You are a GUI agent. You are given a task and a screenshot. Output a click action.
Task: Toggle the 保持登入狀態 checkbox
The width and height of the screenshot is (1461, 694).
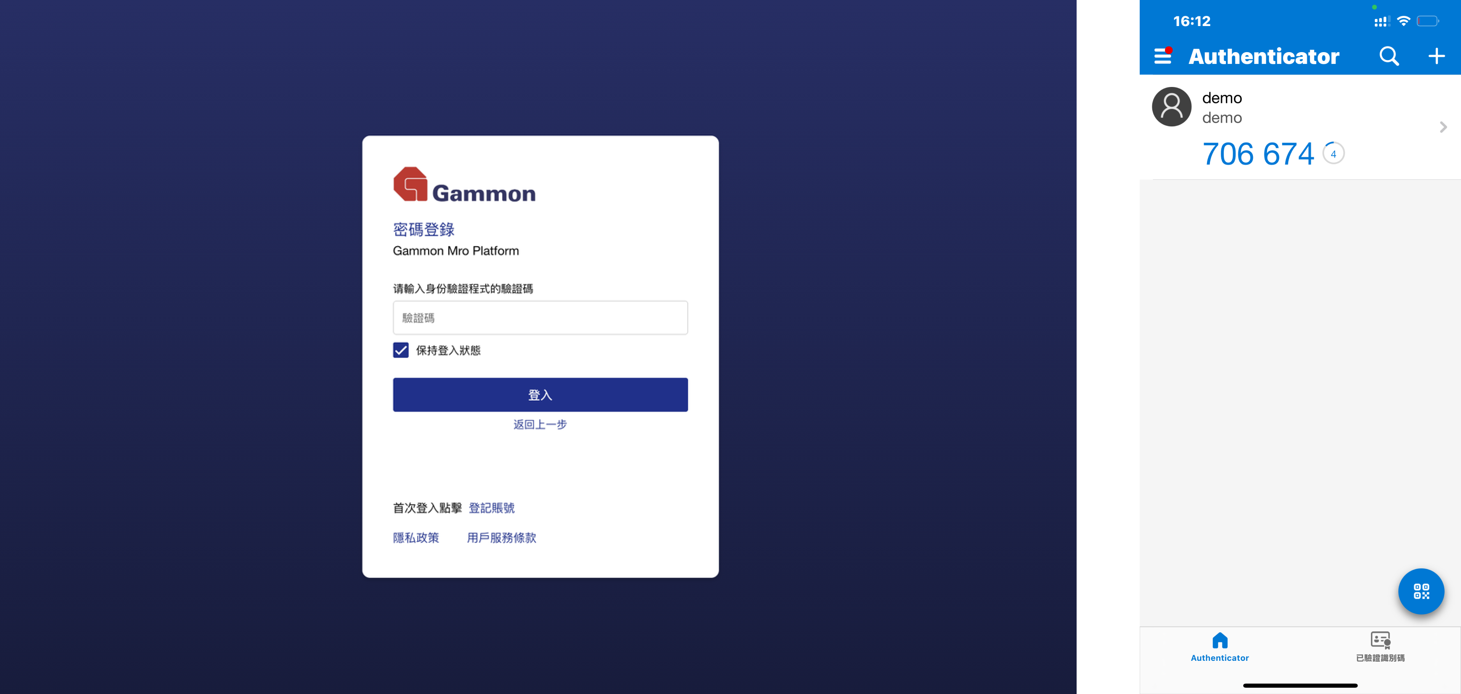400,350
